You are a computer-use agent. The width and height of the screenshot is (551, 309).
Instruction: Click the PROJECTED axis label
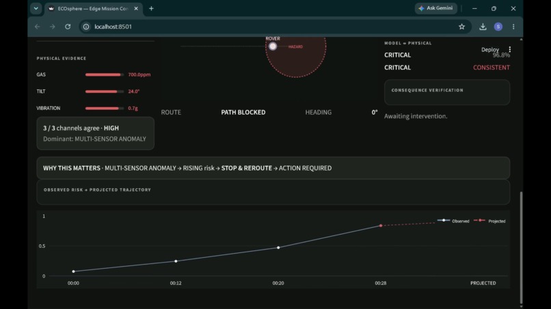point(483,283)
